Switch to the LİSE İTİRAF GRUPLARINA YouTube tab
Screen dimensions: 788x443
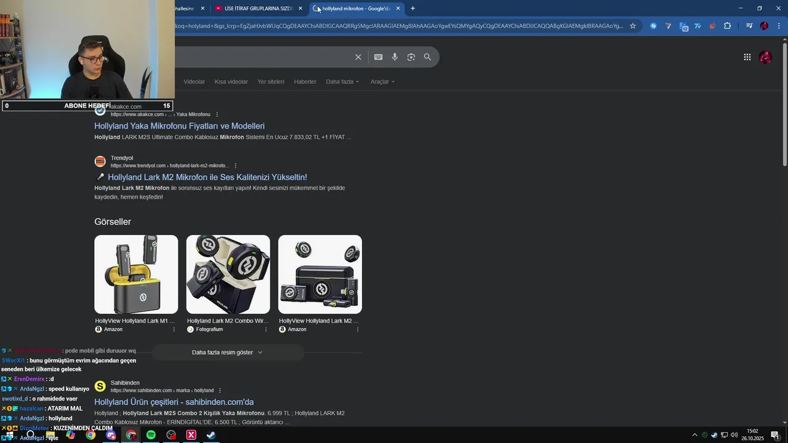(x=257, y=9)
